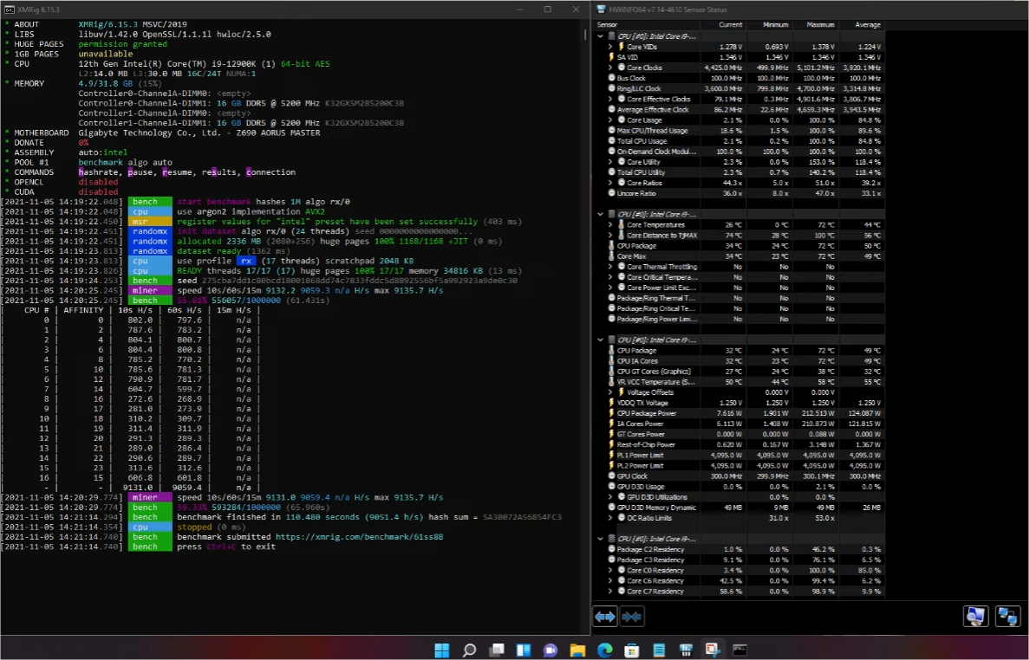Open the Notepad icon on the taskbar
Image resolution: width=1029 pixels, height=660 pixels.
click(658, 650)
